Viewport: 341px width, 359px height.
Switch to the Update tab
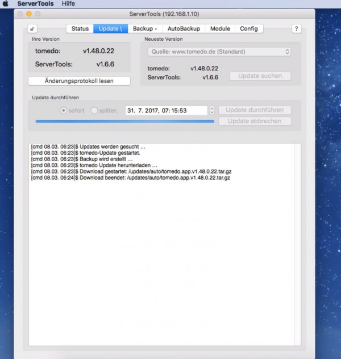tap(110, 28)
